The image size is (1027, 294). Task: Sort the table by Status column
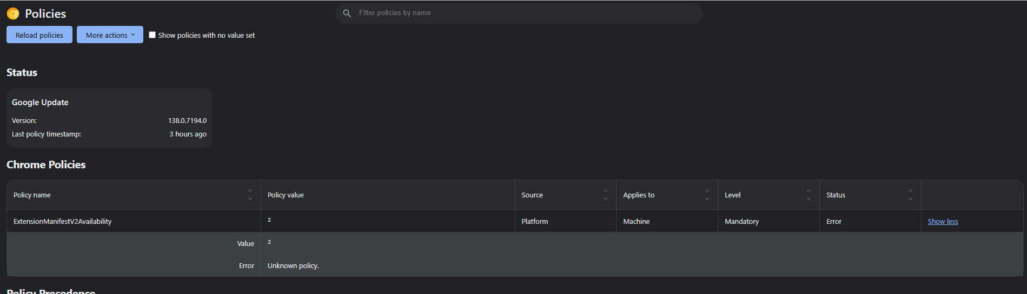(910, 195)
